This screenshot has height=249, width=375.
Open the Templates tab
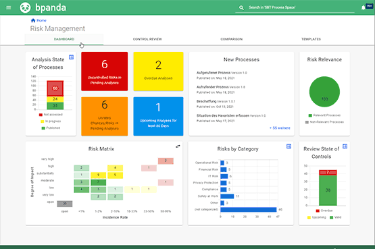point(311,39)
